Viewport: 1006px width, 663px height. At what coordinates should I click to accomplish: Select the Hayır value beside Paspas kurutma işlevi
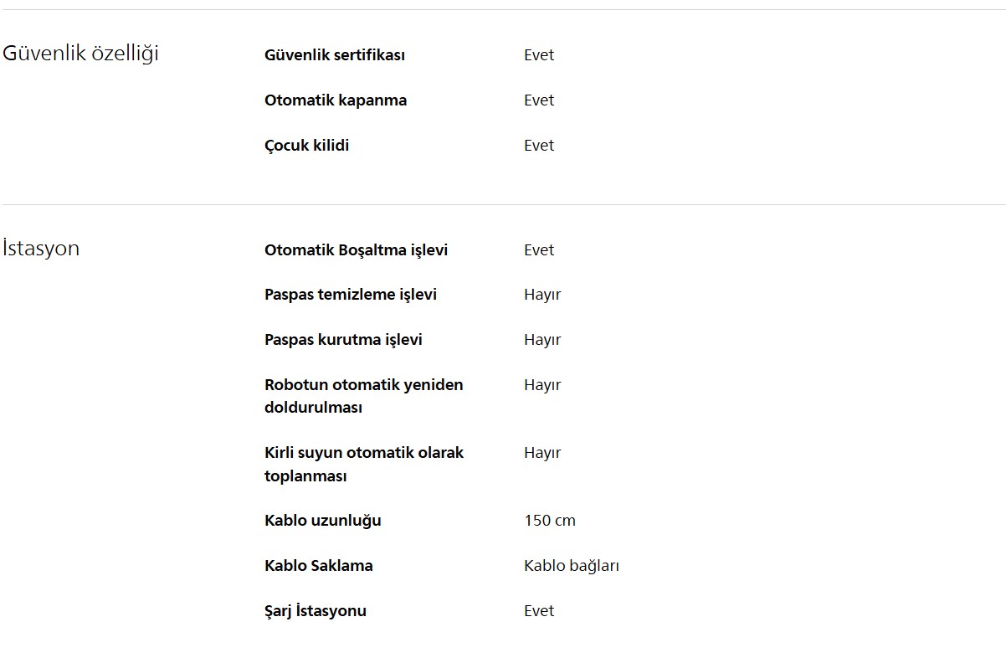pyautogui.click(x=542, y=340)
